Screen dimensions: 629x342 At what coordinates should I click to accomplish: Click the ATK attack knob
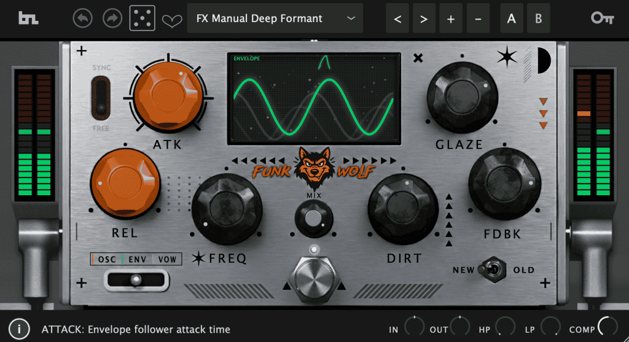pos(168,98)
